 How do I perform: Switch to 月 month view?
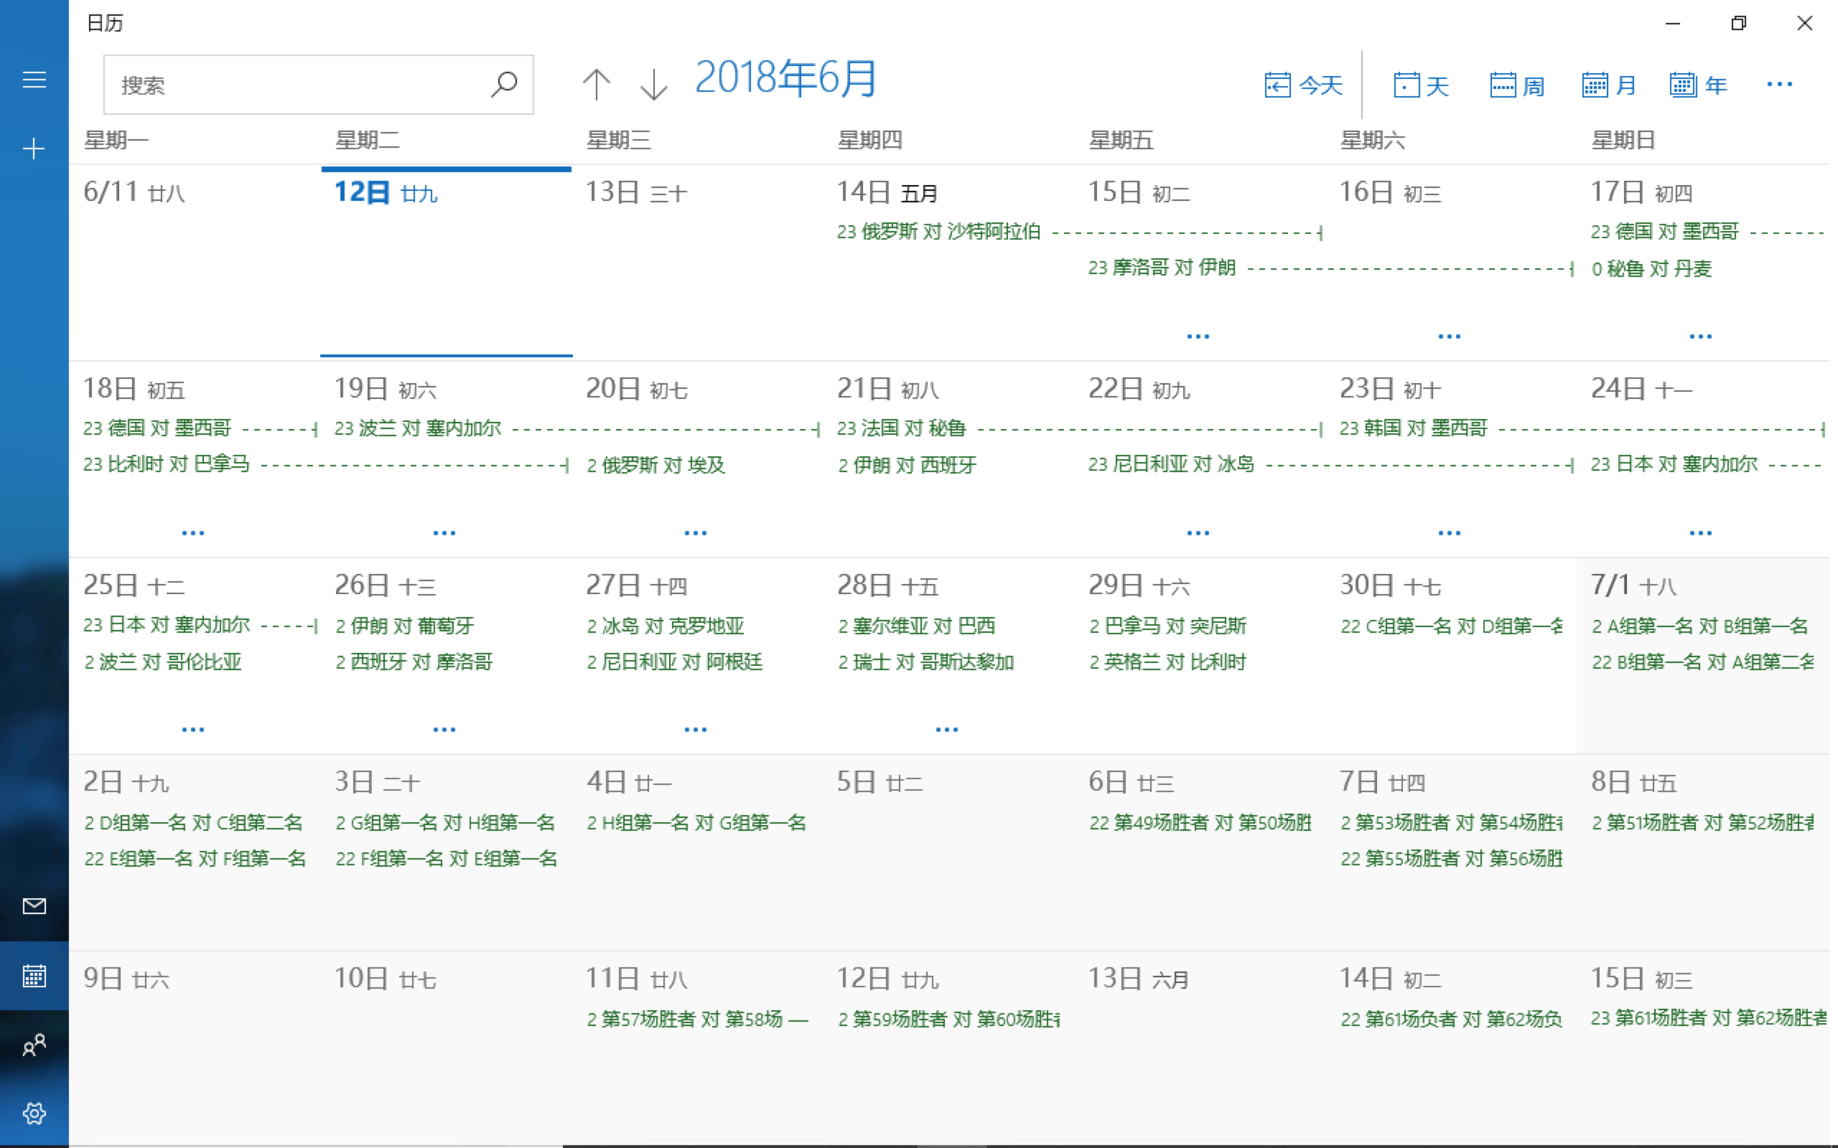(x=1609, y=85)
